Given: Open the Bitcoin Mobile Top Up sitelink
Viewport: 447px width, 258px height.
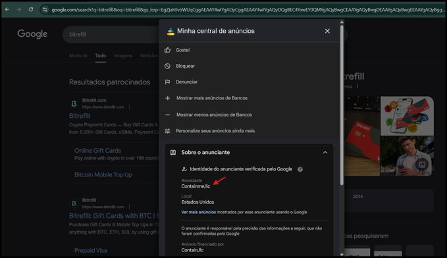Looking at the screenshot, I should tap(103, 175).
